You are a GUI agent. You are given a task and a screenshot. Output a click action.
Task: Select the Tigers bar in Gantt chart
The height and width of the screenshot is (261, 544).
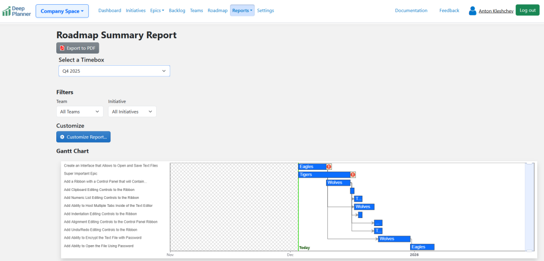tap(324, 175)
